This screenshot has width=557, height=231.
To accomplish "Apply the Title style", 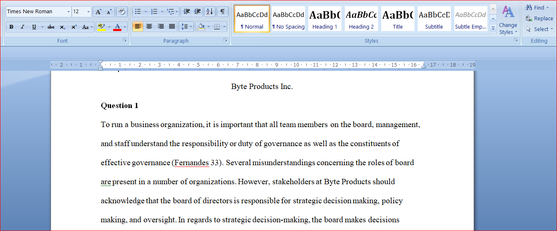I will [397, 19].
